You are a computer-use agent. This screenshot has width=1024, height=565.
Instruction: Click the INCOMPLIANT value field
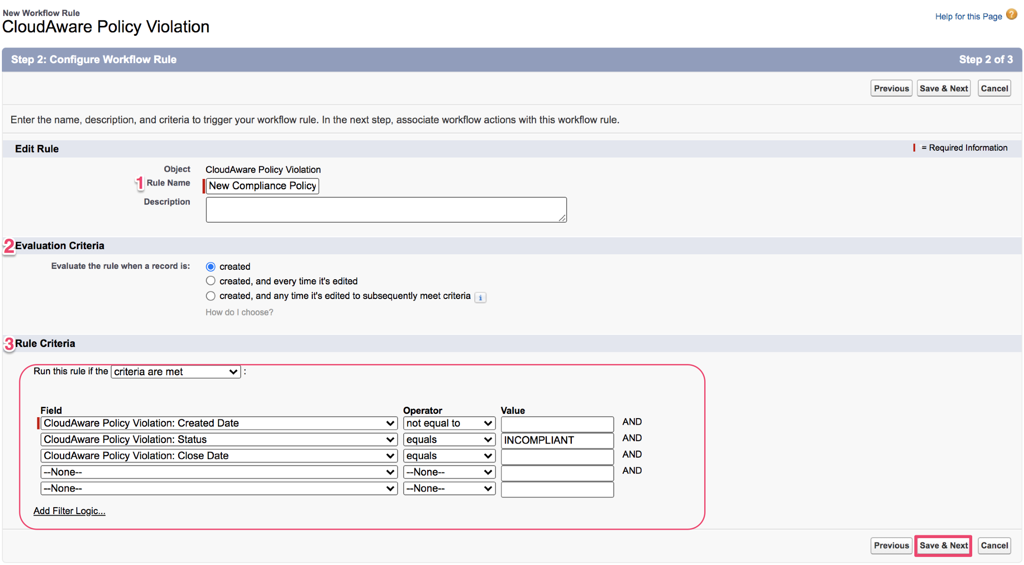click(x=557, y=440)
